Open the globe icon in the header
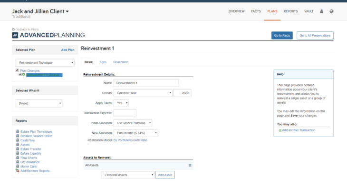Screen dimensions: 347x188 pos(331,11)
